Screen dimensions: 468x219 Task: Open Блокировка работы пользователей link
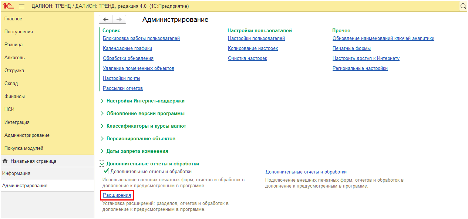[141, 38]
